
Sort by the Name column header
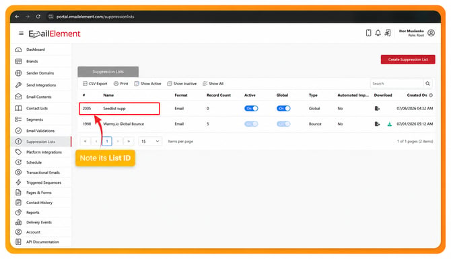(x=108, y=95)
